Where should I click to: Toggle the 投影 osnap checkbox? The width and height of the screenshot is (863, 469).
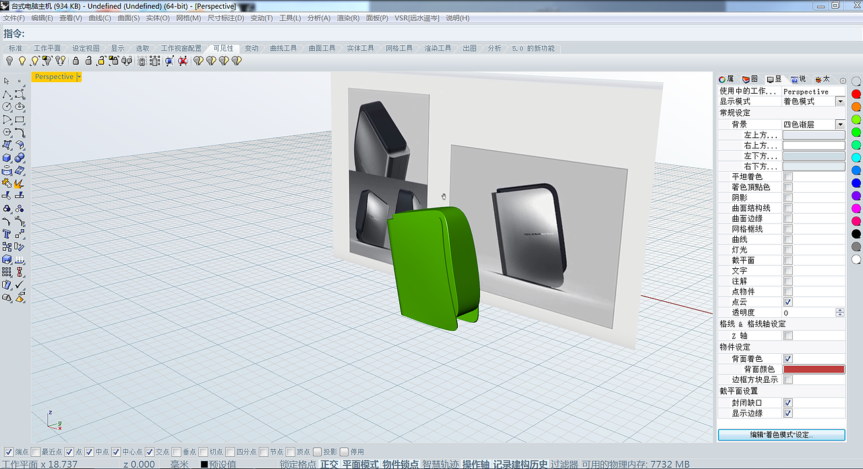tap(317, 451)
